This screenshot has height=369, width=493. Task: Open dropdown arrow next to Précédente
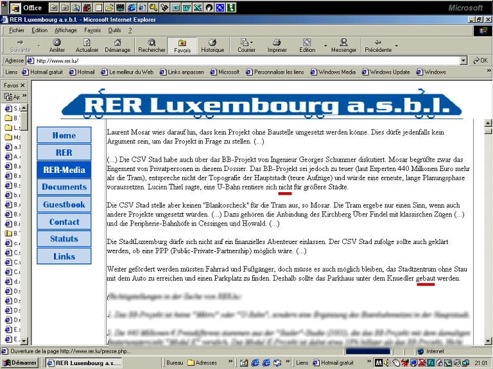point(396,46)
